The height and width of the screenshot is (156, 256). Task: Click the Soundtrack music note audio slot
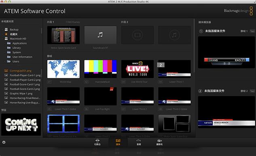(x=100, y=35)
